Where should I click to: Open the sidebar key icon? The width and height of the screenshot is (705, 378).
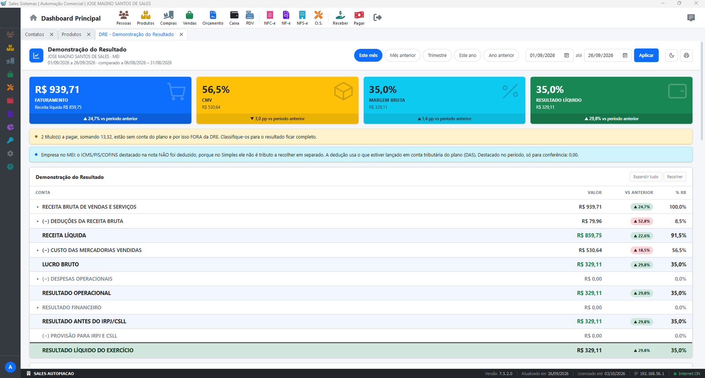click(x=10, y=141)
